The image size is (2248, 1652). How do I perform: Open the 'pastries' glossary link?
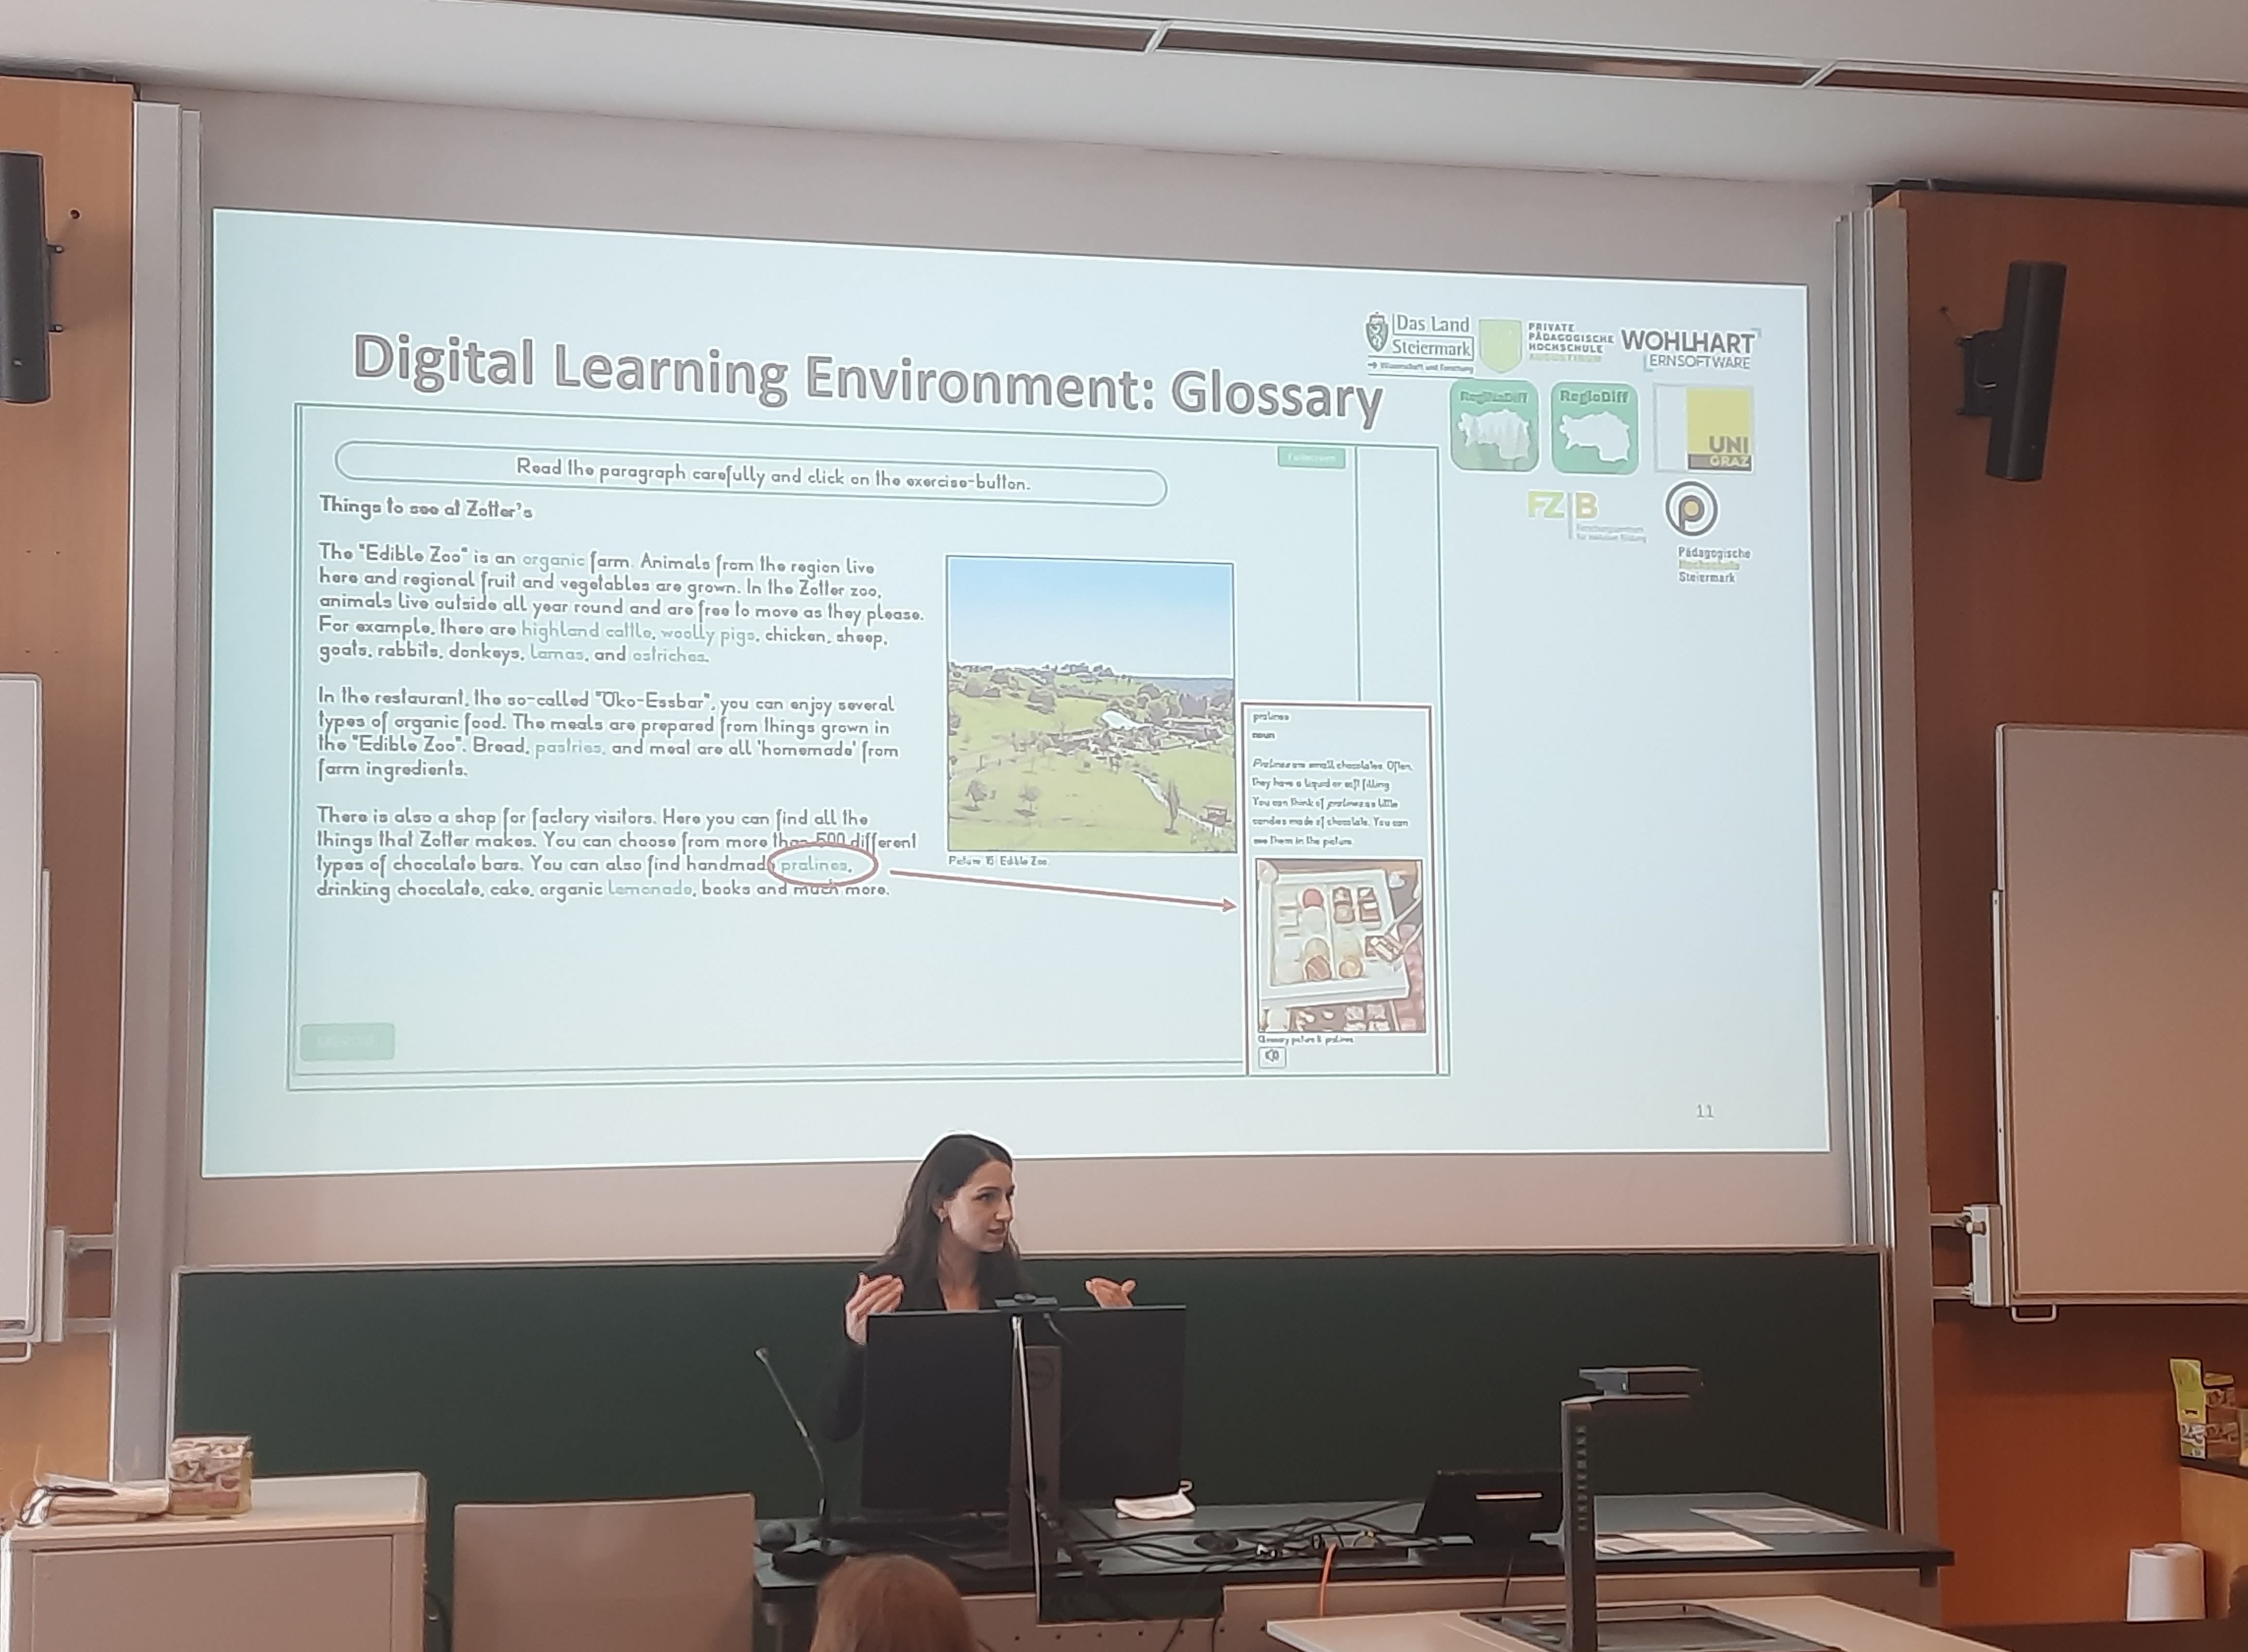tap(568, 747)
